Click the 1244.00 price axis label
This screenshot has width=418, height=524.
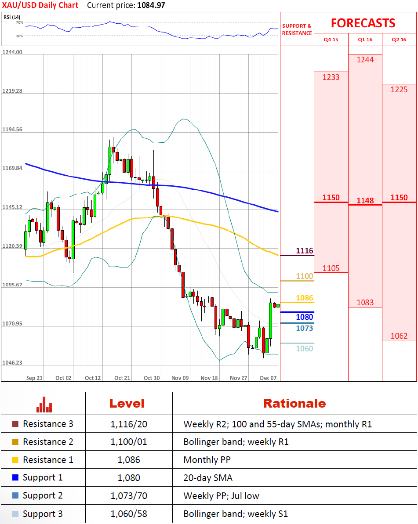(x=12, y=52)
